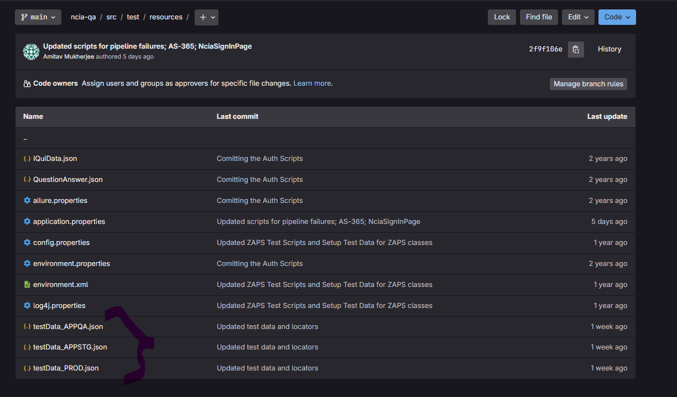The image size is (677, 397).
Task: Open the main branch selector dropdown
Action: click(x=38, y=17)
